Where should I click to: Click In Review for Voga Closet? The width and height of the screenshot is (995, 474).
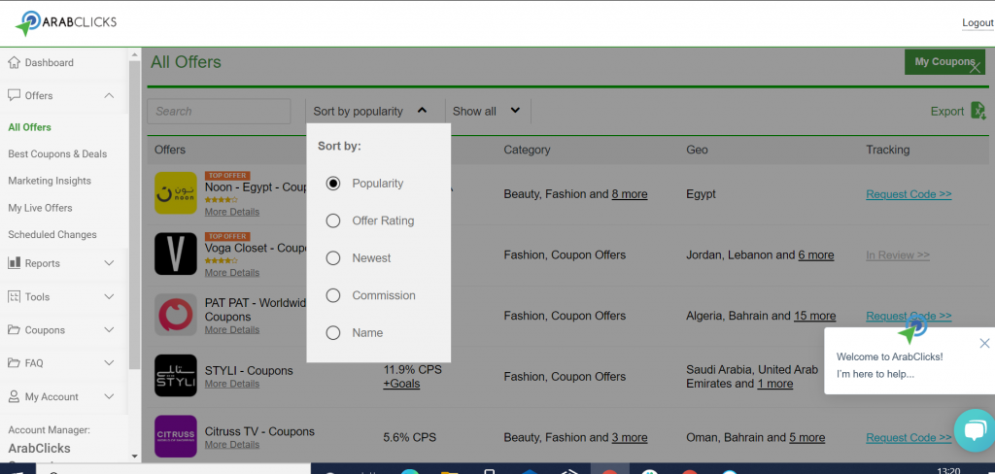tap(898, 255)
